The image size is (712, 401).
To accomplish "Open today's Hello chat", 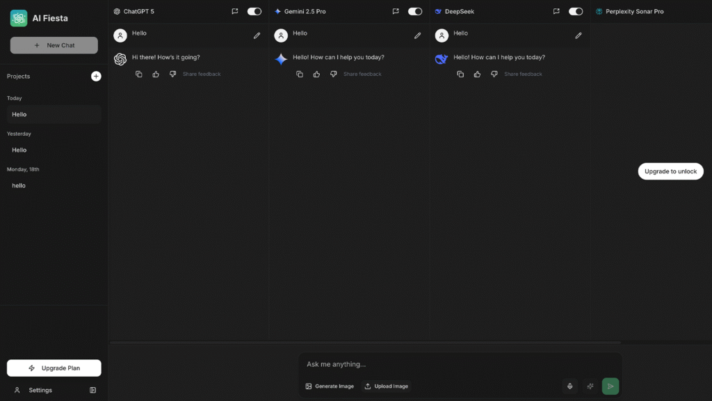I will coord(54,114).
